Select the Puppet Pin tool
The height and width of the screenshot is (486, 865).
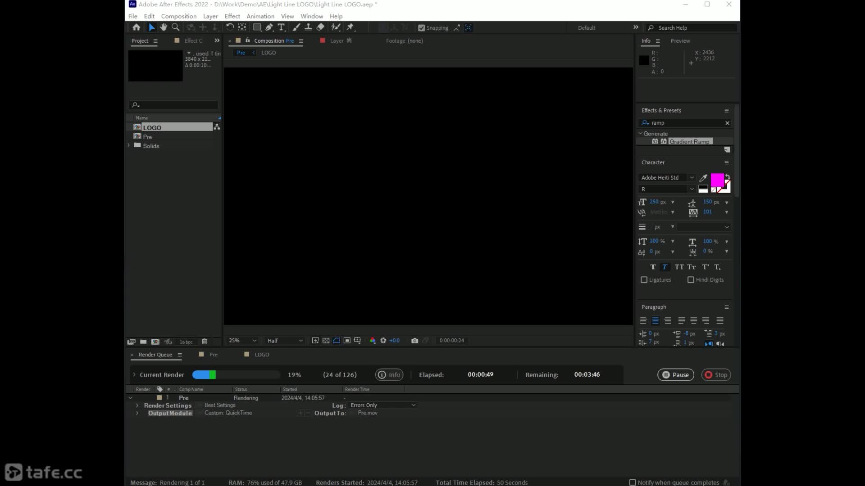[351, 27]
